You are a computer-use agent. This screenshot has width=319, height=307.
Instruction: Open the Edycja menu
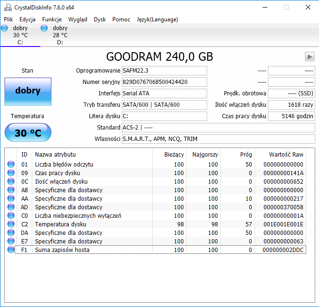point(27,19)
